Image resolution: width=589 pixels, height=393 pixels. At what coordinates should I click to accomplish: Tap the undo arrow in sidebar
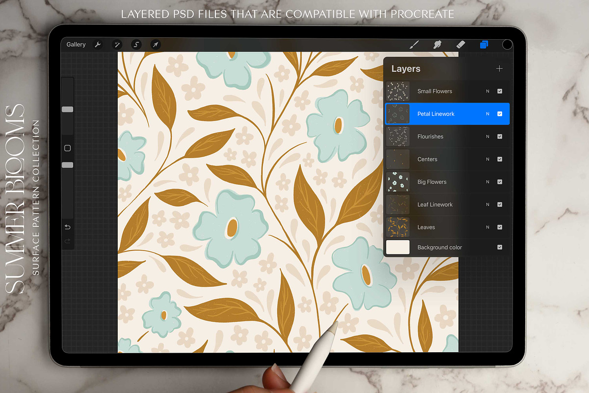click(x=68, y=226)
